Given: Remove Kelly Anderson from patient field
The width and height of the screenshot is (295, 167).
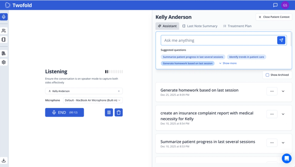Looking at the screenshot, I should 119,91.
